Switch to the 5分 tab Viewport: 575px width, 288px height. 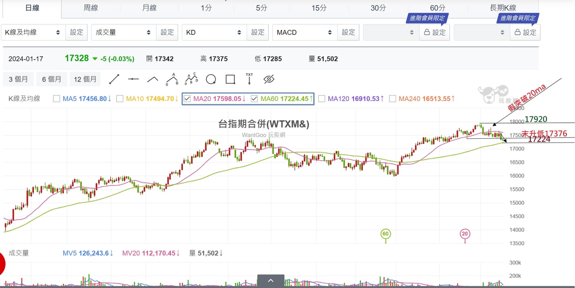(261, 8)
